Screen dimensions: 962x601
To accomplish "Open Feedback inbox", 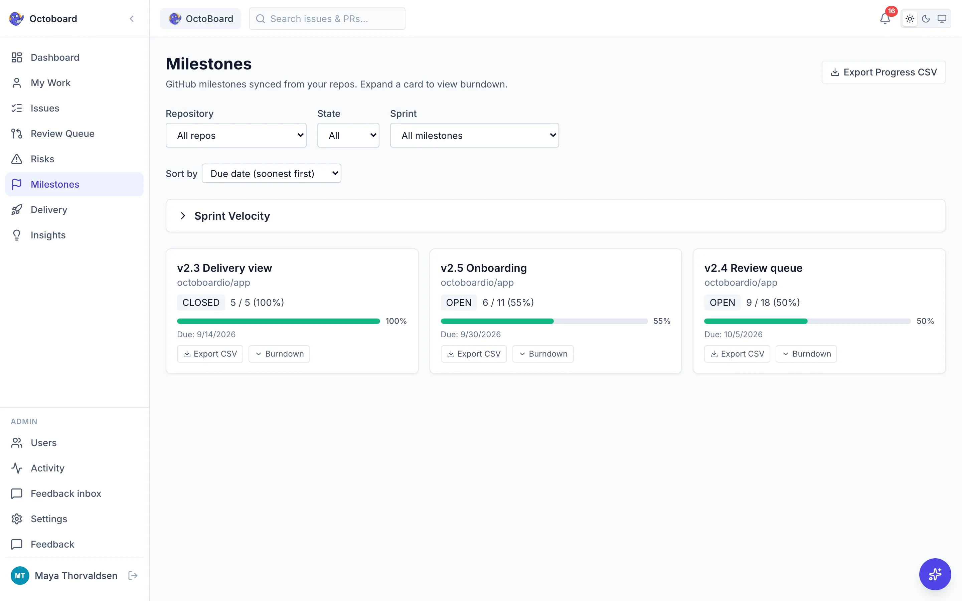I will pos(74,493).
